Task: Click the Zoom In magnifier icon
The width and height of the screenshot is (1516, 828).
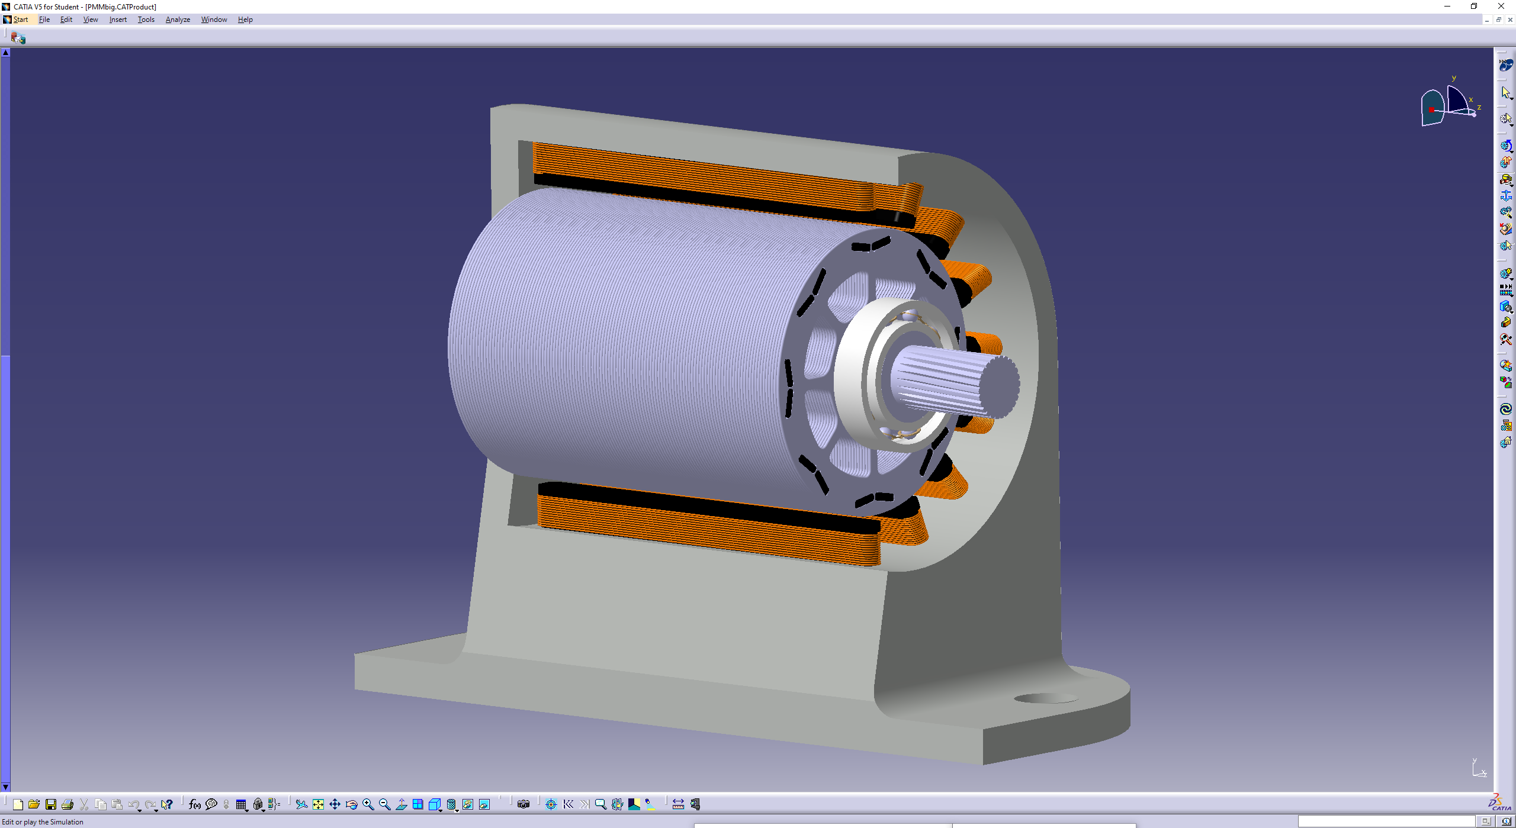Action: click(368, 804)
